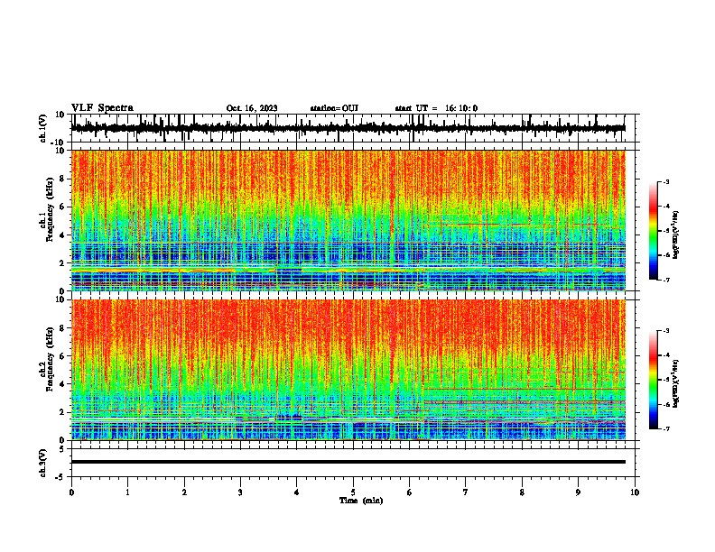Click the ch.1 voltage waveform trace
This screenshot has width=715, height=552.
tap(348, 128)
